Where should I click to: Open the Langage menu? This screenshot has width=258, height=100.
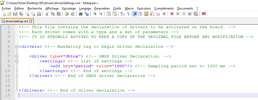click(x=85, y=8)
